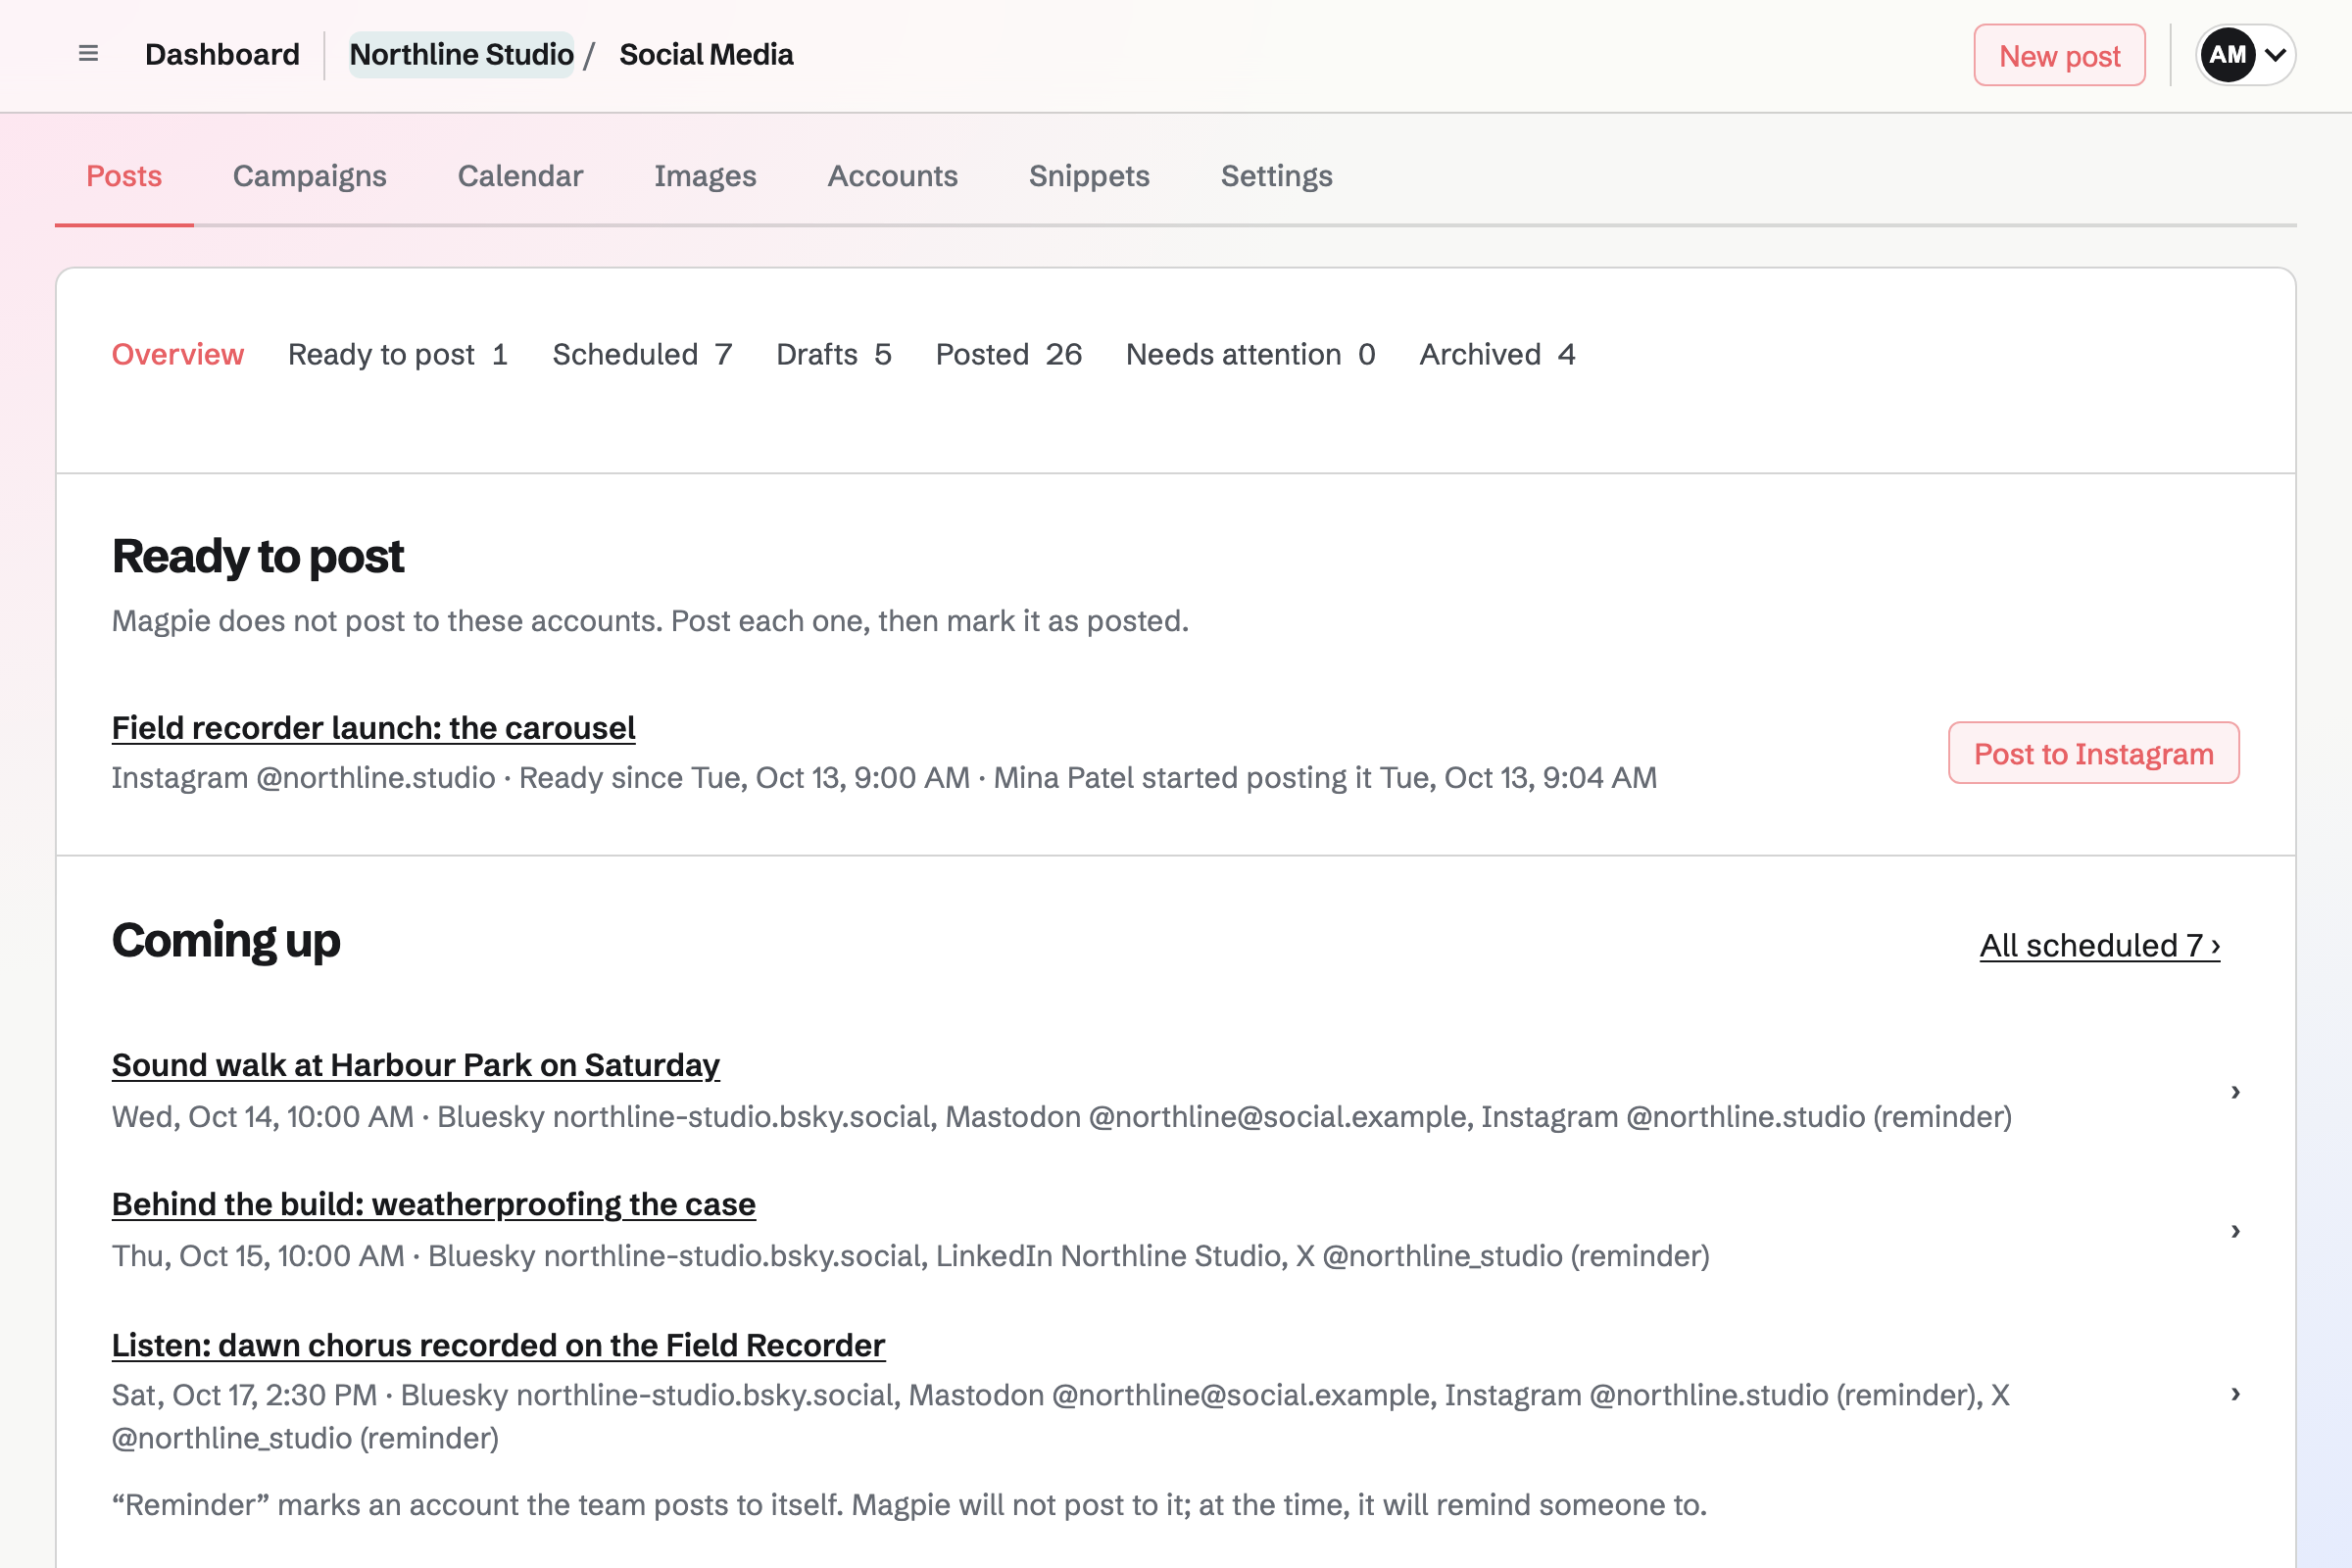The height and width of the screenshot is (1568, 2352).
Task: Open Field recorder launch: the carousel
Action: tap(373, 728)
